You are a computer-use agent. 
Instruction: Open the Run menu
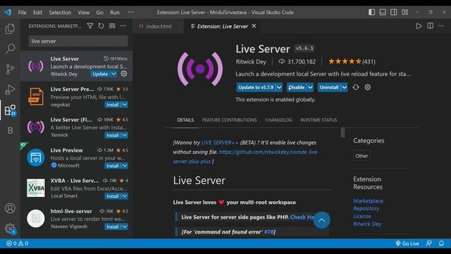coord(114,13)
